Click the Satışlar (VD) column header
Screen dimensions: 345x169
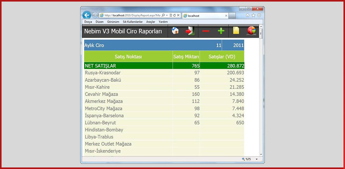[x=222, y=57]
